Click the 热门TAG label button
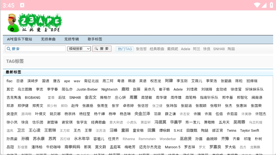 point(125,49)
